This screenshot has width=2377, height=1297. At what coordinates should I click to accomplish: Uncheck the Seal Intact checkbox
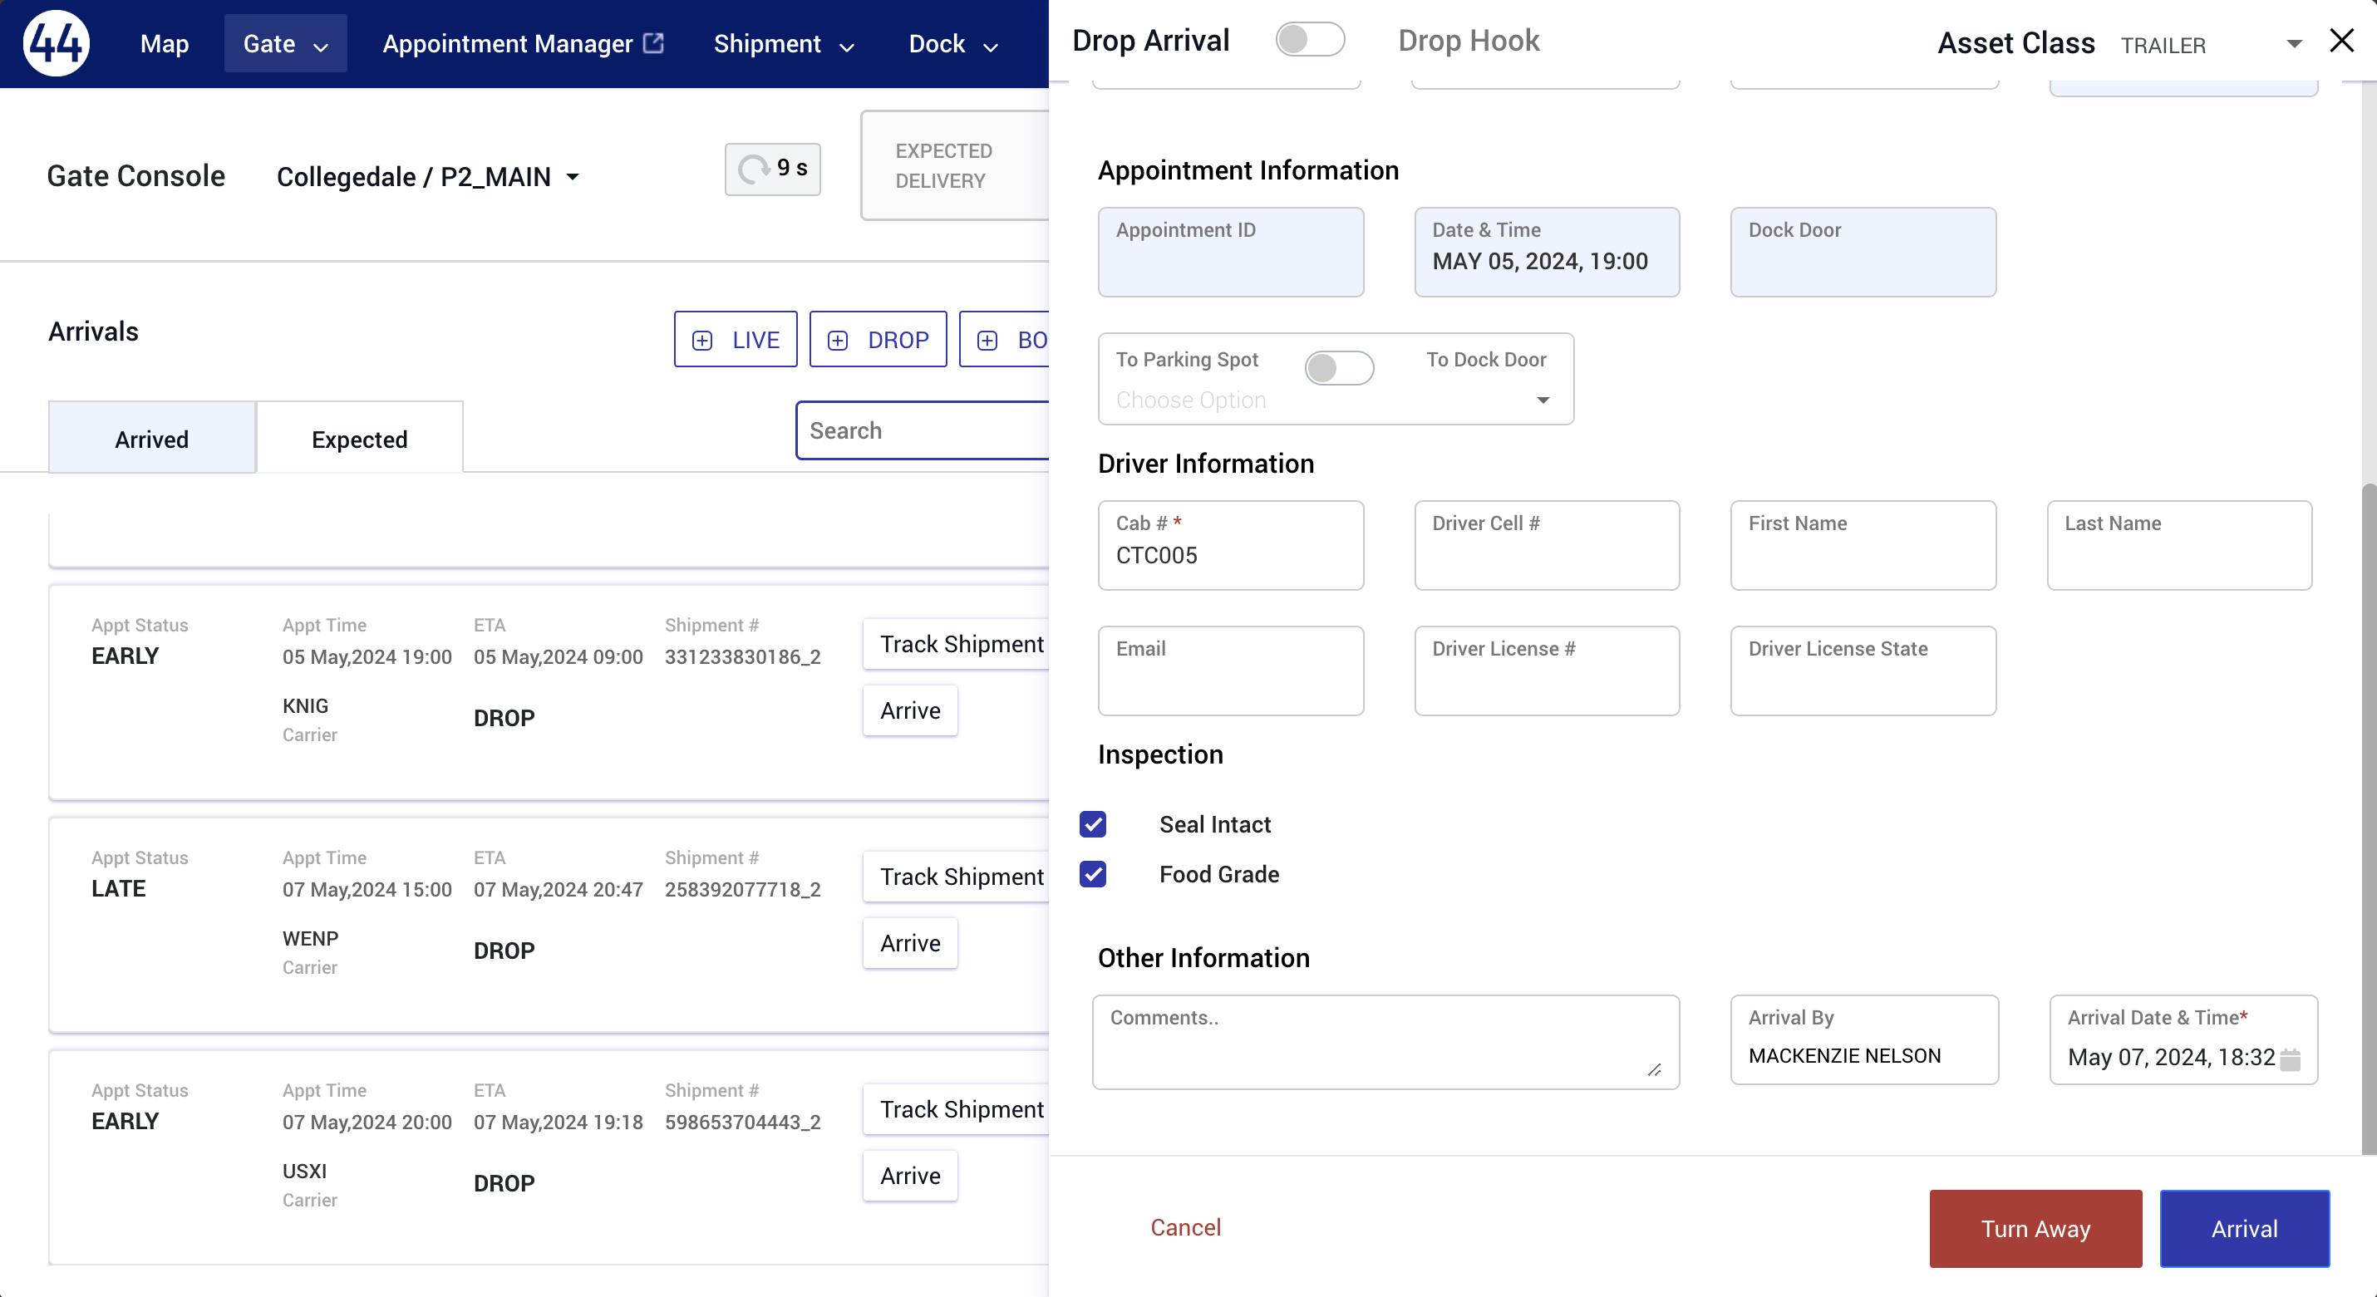[1094, 823]
